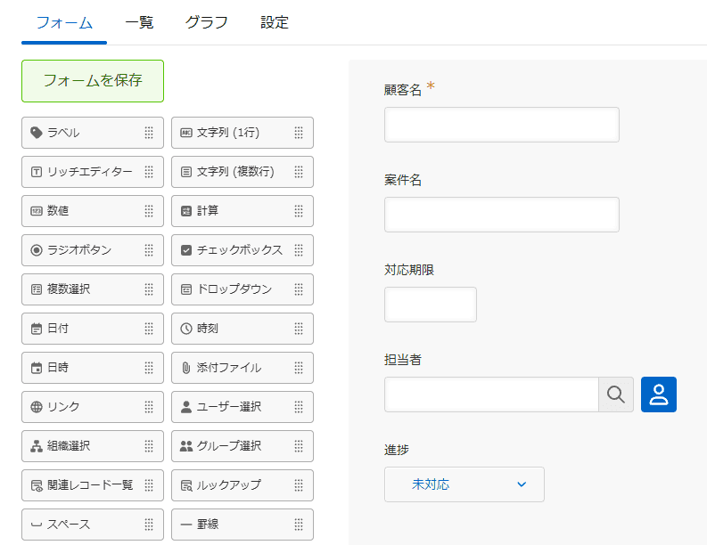Open the 進捗 dropdown showing 未対応

464,484
